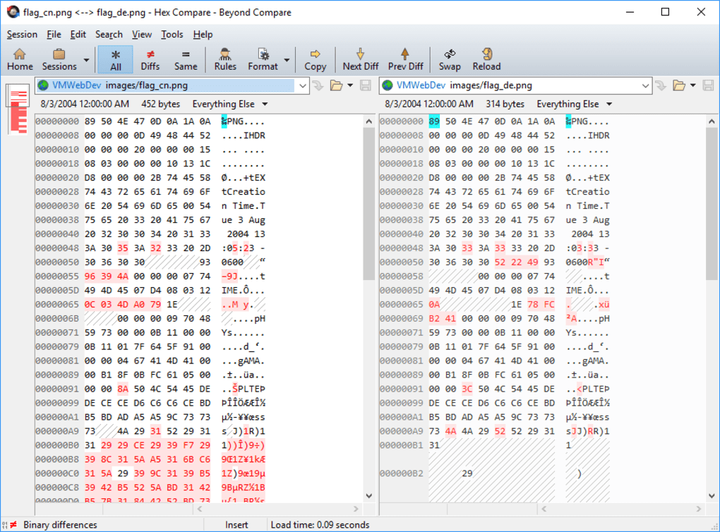Open left Everything Else encoding dropdown
Image resolution: width=720 pixels, height=532 pixels.
pyautogui.click(x=226, y=104)
